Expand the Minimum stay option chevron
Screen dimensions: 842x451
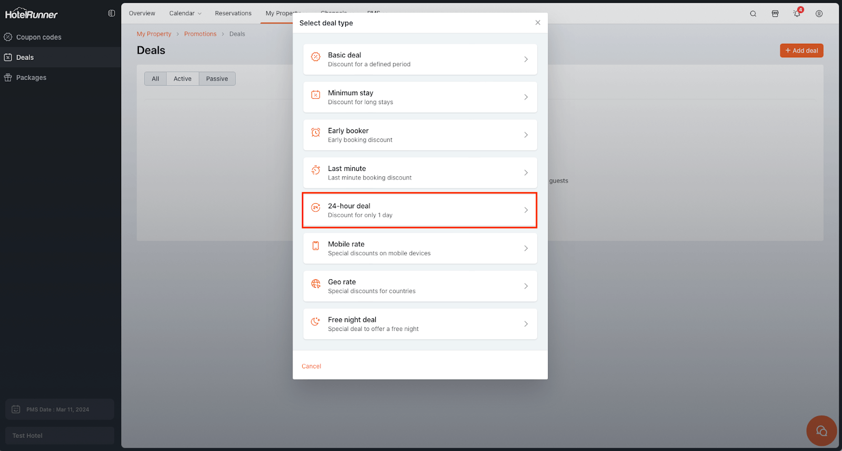click(526, 97)
